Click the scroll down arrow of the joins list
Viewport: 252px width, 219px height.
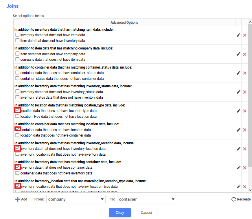pos(250,190)
